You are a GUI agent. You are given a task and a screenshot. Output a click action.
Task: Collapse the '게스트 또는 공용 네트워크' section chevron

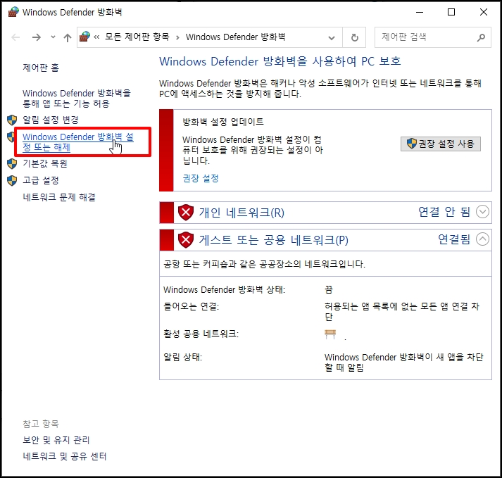(x=482, y=239)
